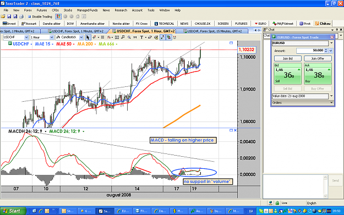
Task: Click the first Save icon beside Open
Action: point(9,16)
